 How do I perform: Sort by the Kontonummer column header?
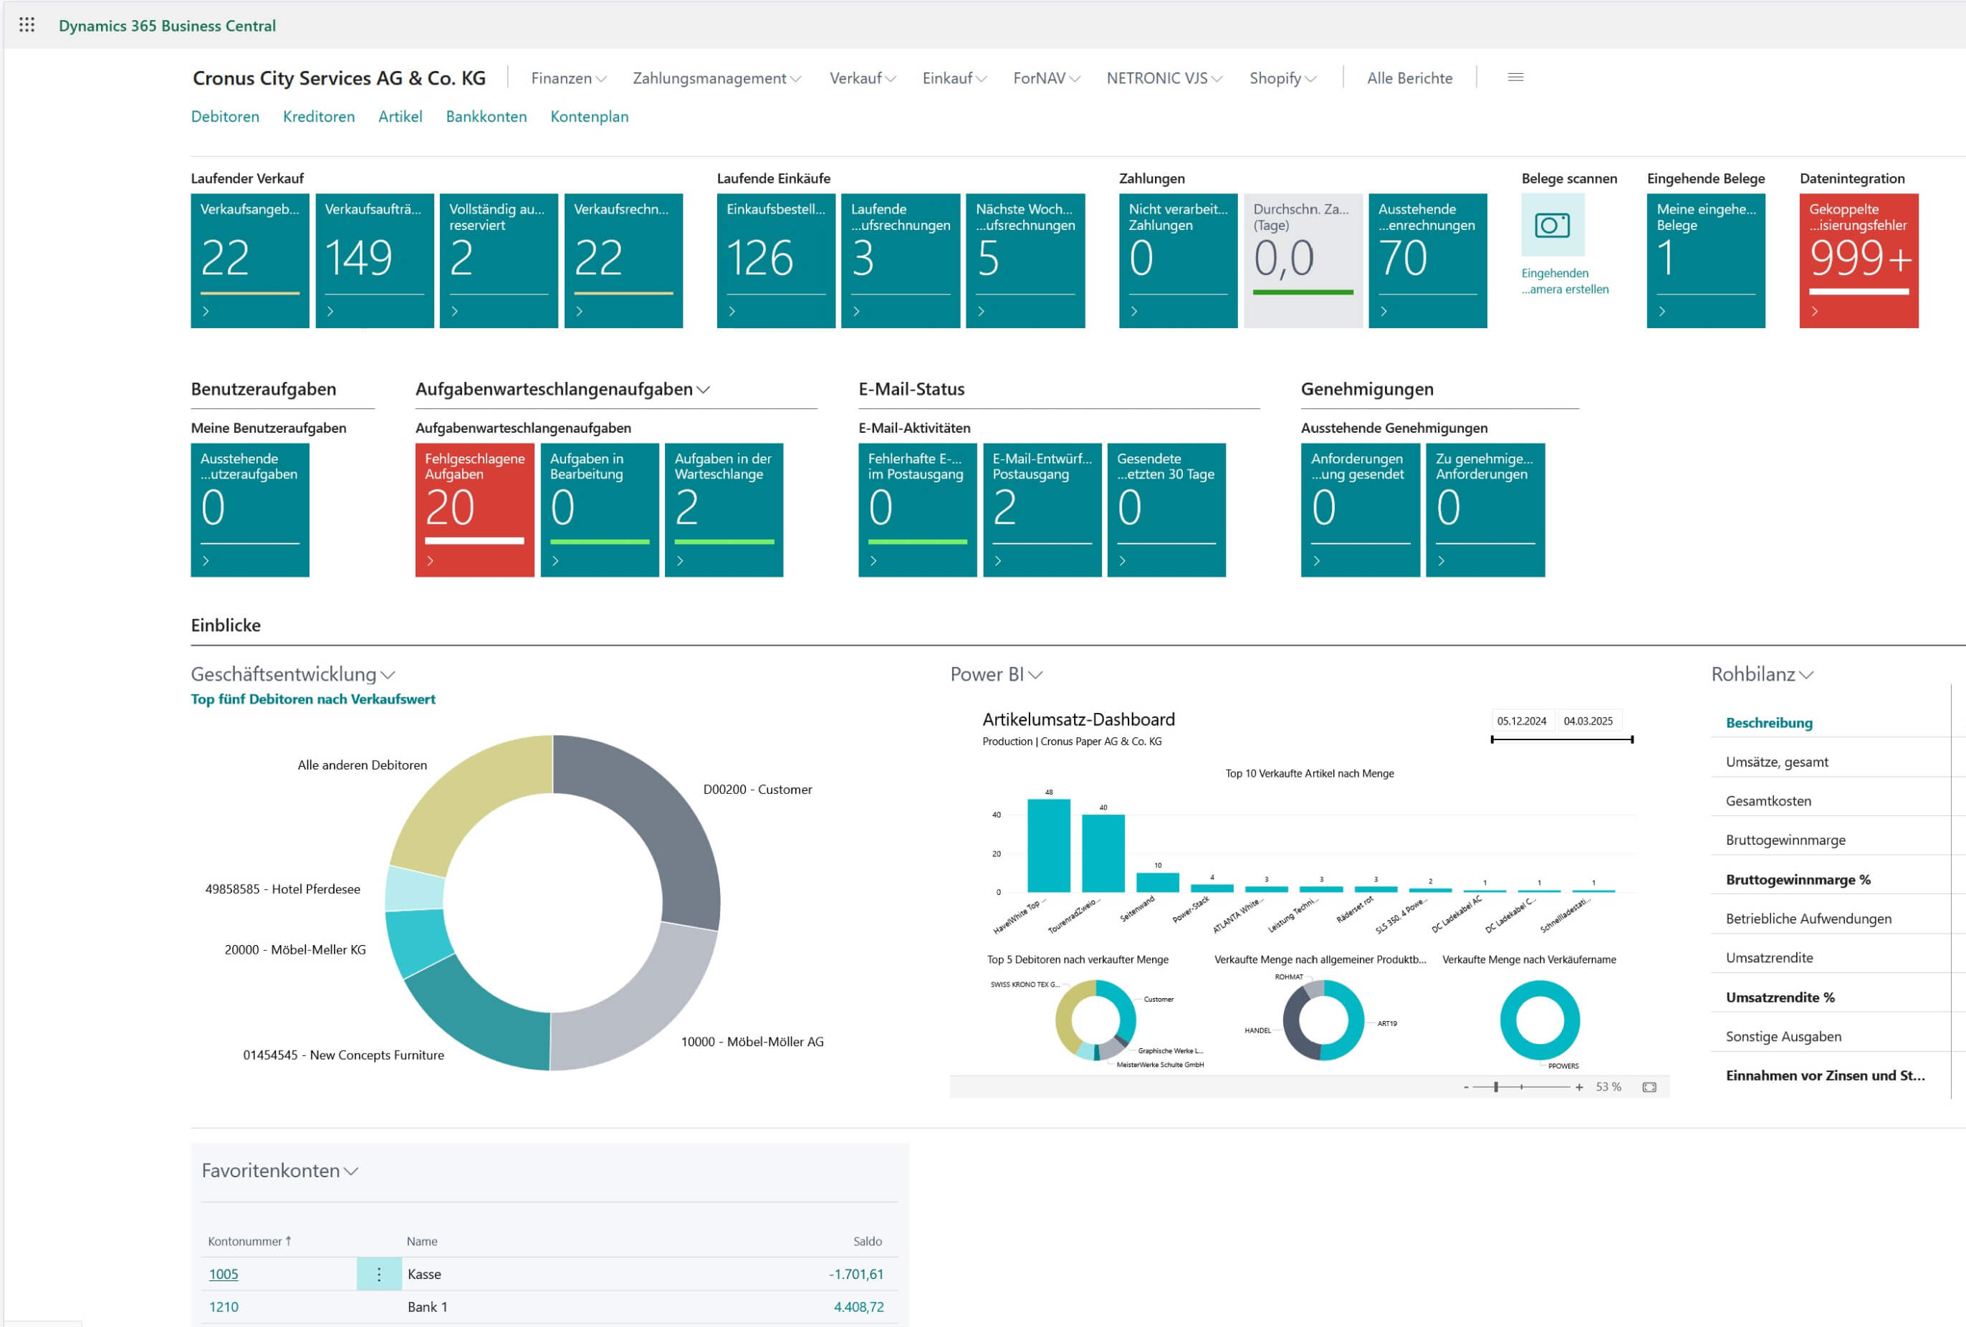coord(249,1241)
